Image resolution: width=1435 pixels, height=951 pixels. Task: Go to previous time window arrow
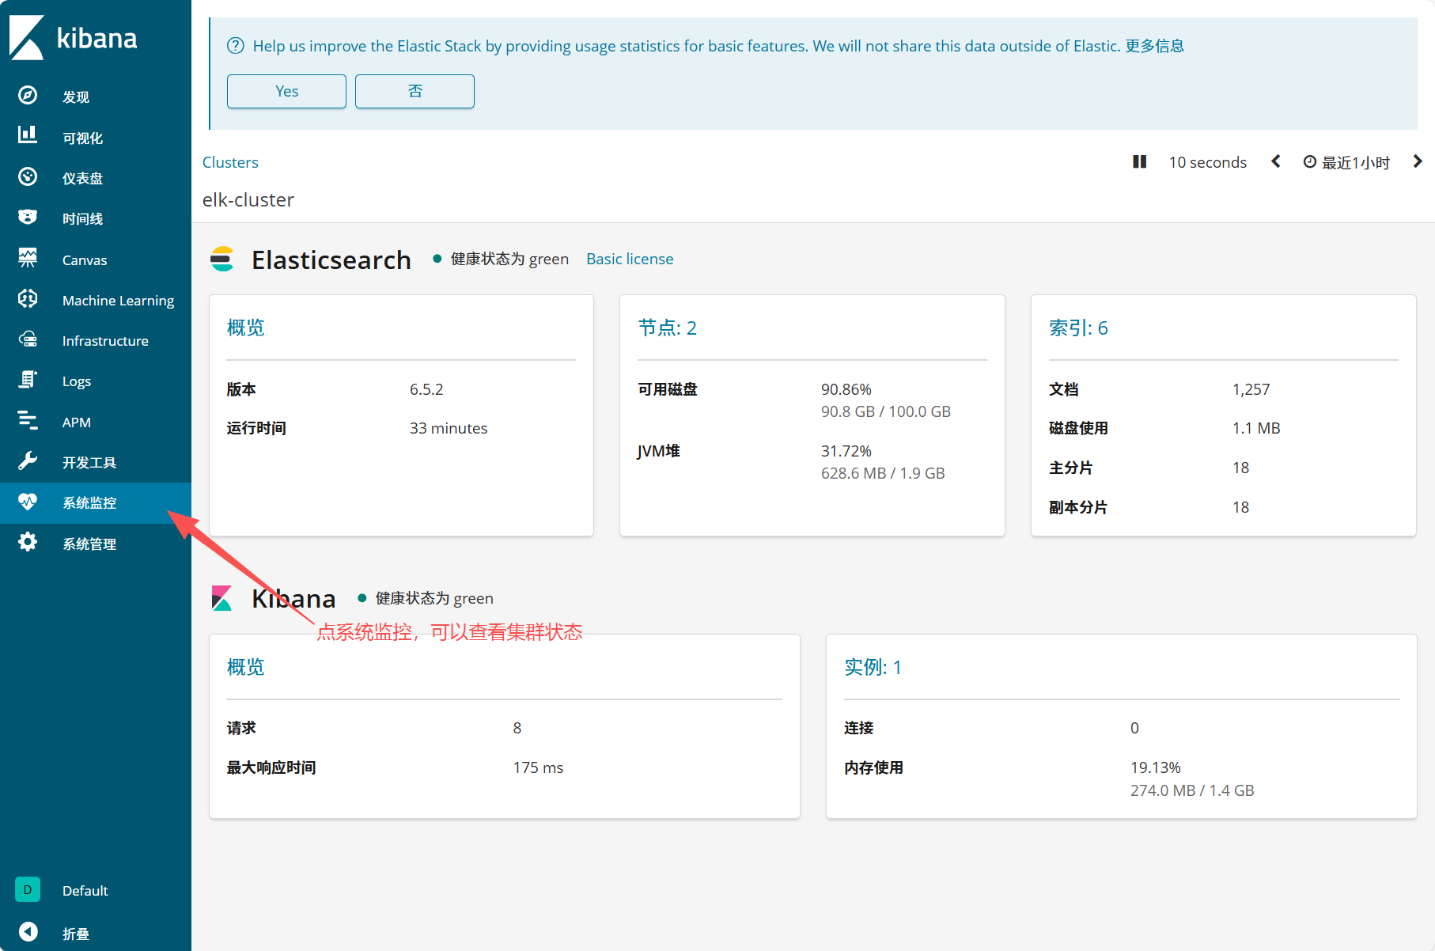1275,161
